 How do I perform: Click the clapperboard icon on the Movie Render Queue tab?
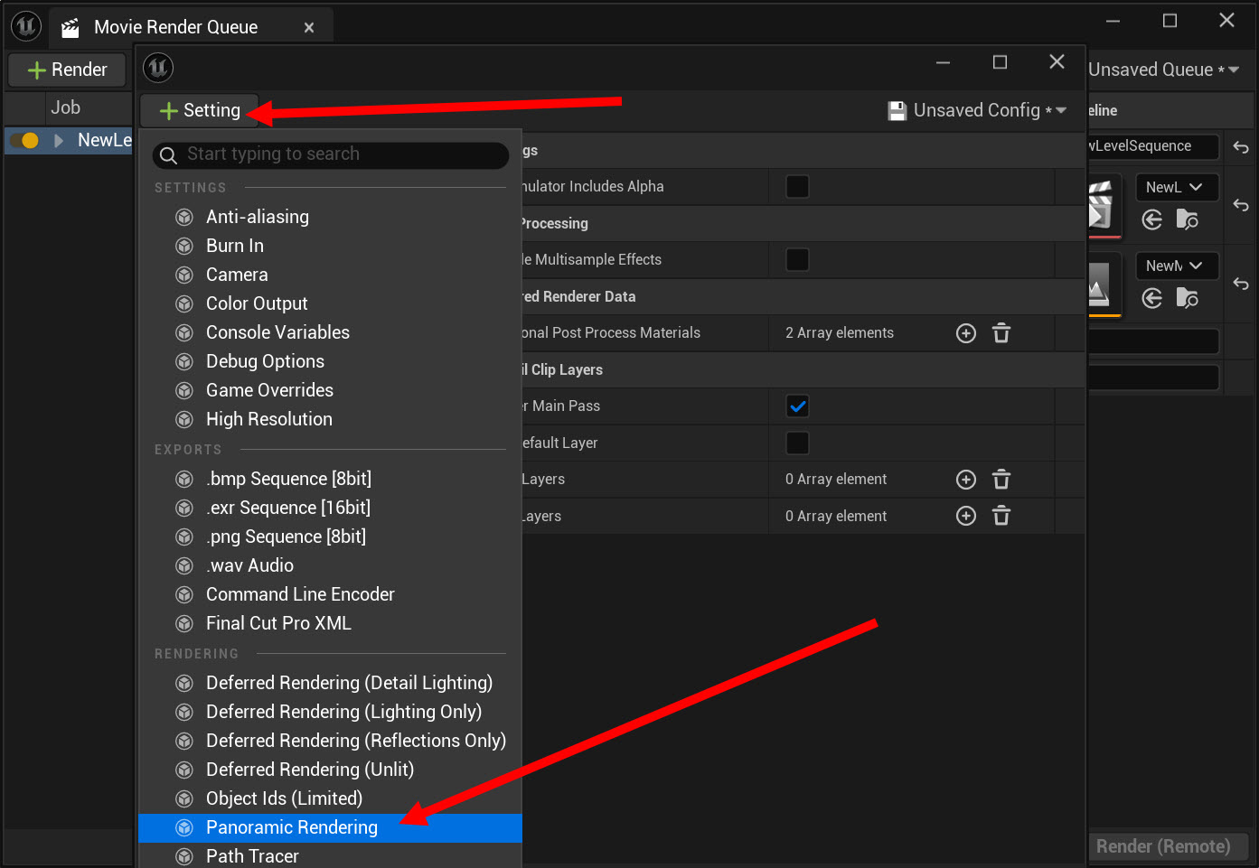pos(70,28)
